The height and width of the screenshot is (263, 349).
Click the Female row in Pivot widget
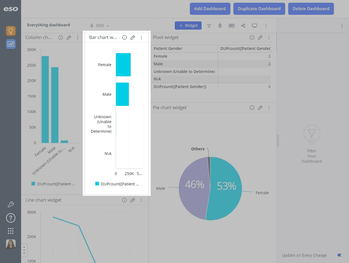[x=211, y=56]
